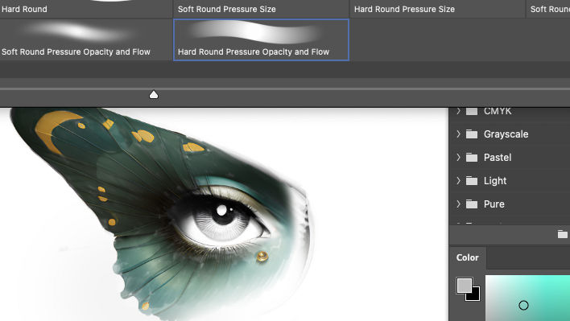This screenshot has width=570, height=321.
Task: Expand the CMYK swatch group chevron
Action: 458,111
